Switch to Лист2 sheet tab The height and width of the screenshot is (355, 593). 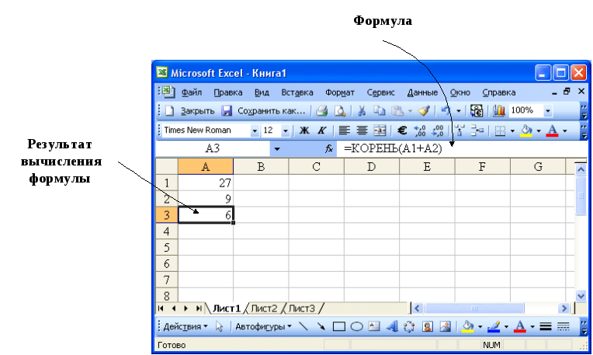click(264, 308)
